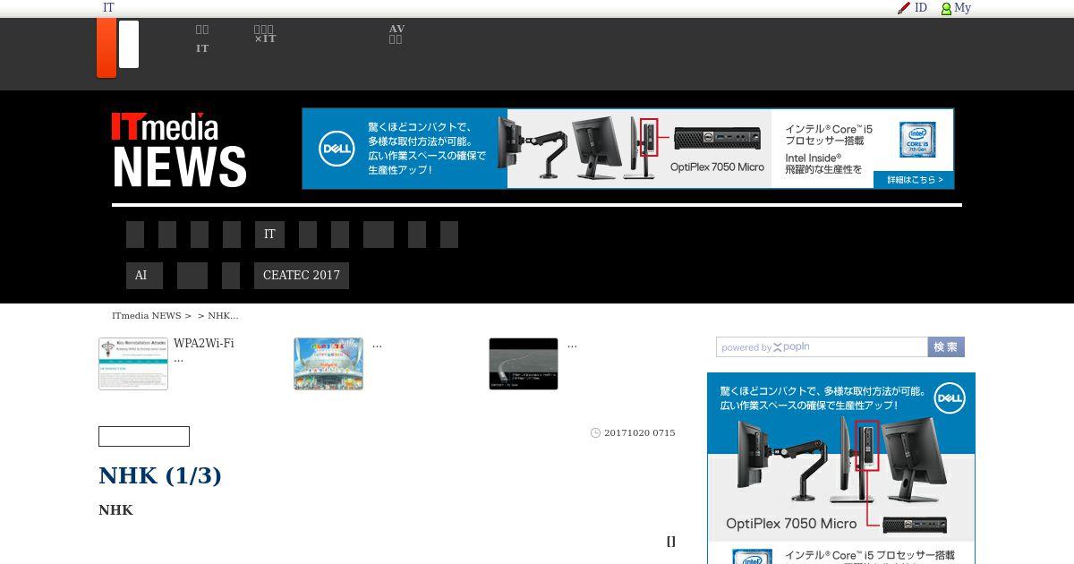
Task: Click the Dell logo in sidebar ad
Action: coord(949,397)
